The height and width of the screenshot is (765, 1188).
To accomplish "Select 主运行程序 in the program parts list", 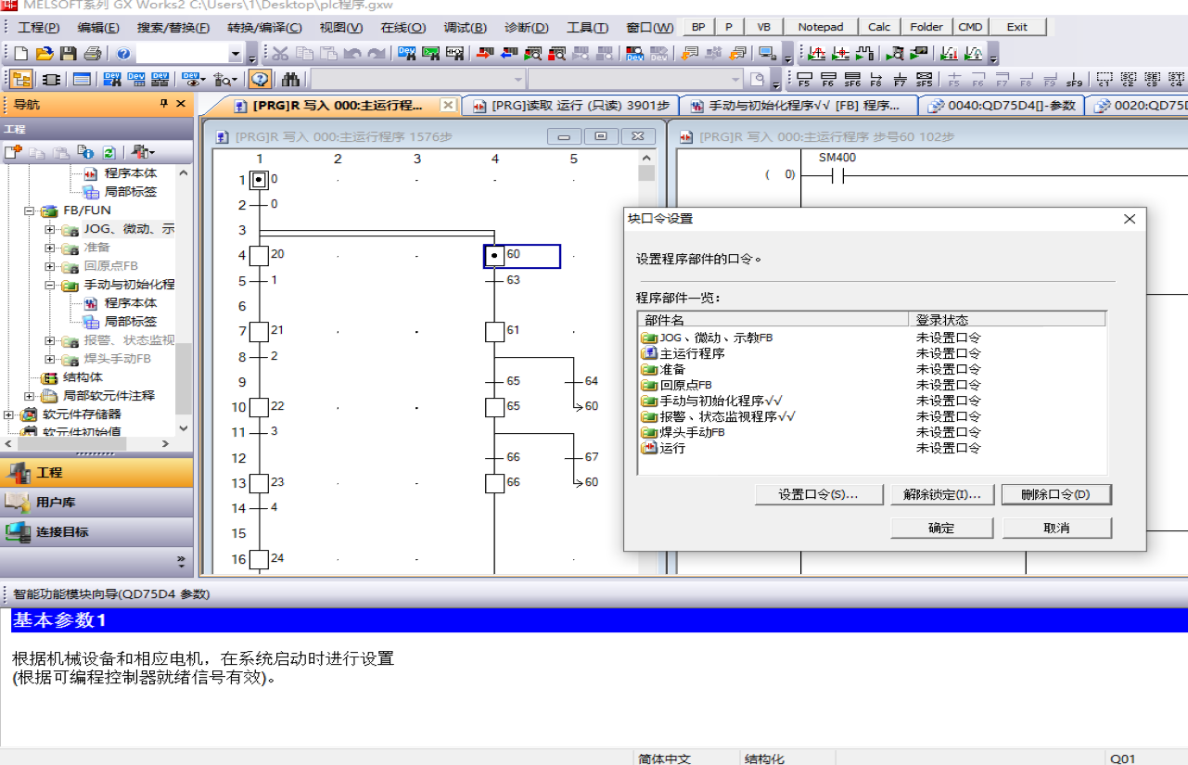I will (692, 353).
